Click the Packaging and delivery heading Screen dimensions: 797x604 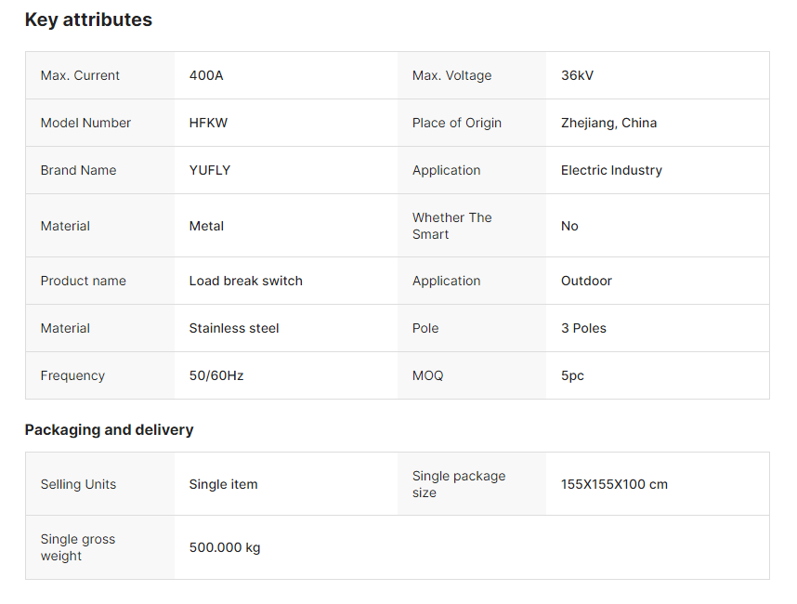110,429
